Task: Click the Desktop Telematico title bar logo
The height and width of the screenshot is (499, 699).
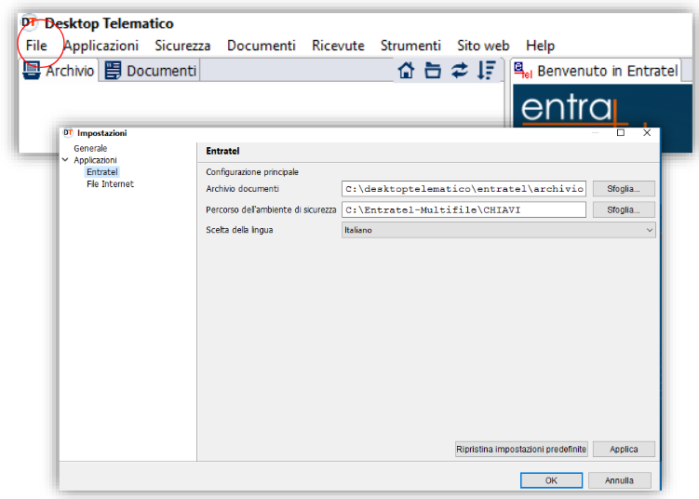Action: (x=30, y=22)
